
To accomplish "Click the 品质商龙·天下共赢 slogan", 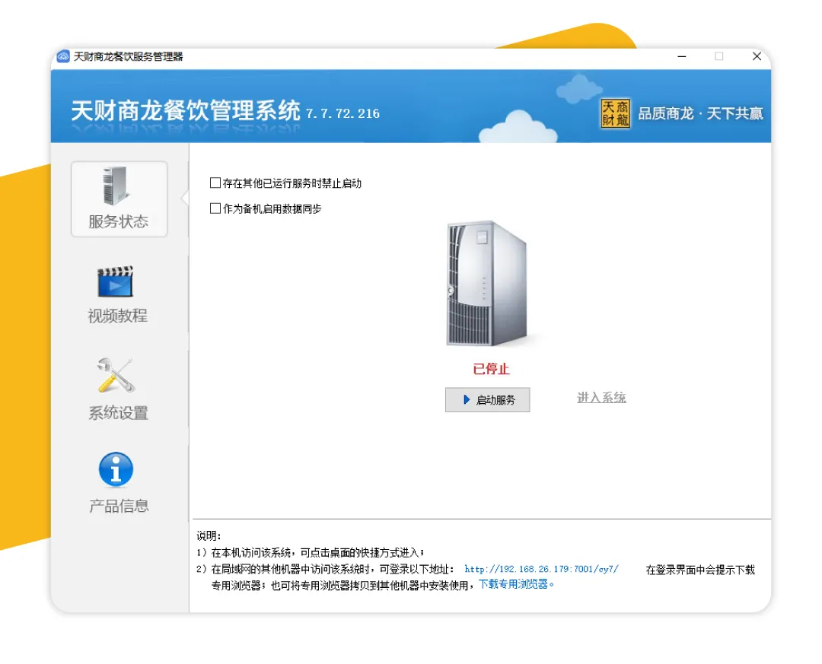I will 700,114.
